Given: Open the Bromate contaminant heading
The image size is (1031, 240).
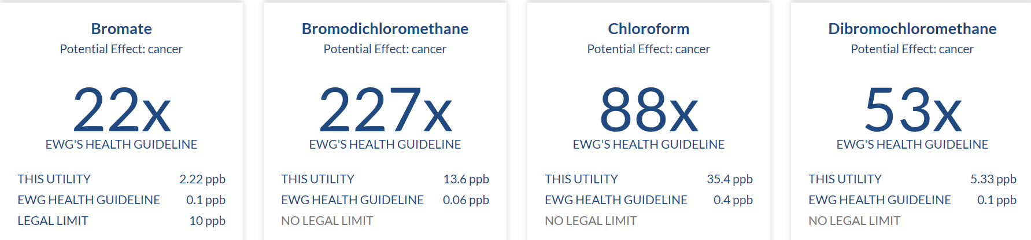Looking at the screenshot, I should [121, 29].
